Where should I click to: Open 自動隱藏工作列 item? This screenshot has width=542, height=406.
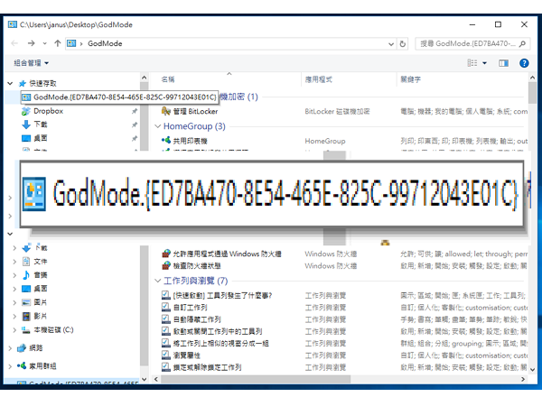(197, 319)
